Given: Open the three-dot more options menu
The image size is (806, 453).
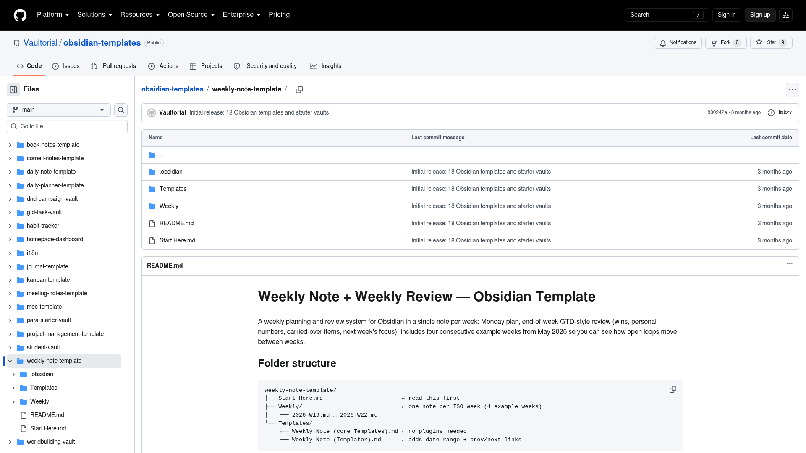Looking at the screenshot, I should pos(792,90).
